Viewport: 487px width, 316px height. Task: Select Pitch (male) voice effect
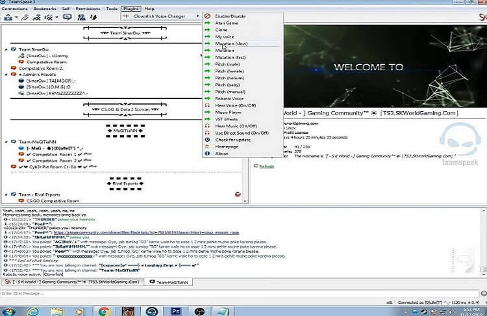coord(242,64)
